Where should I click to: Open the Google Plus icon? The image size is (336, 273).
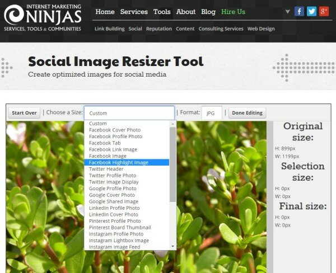[324, 11]
